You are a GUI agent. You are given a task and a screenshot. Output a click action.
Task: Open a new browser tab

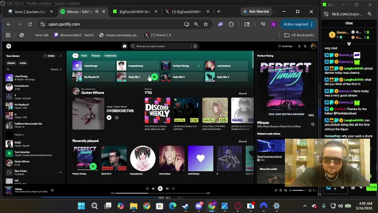[219, 12]
